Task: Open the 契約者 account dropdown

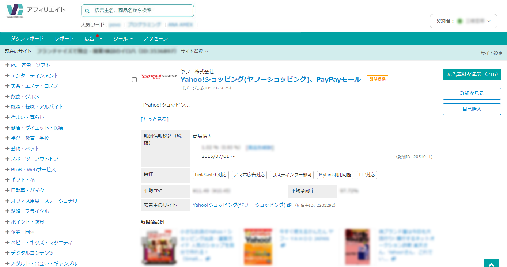Action: pyautogui.click(x=464, y=21)
